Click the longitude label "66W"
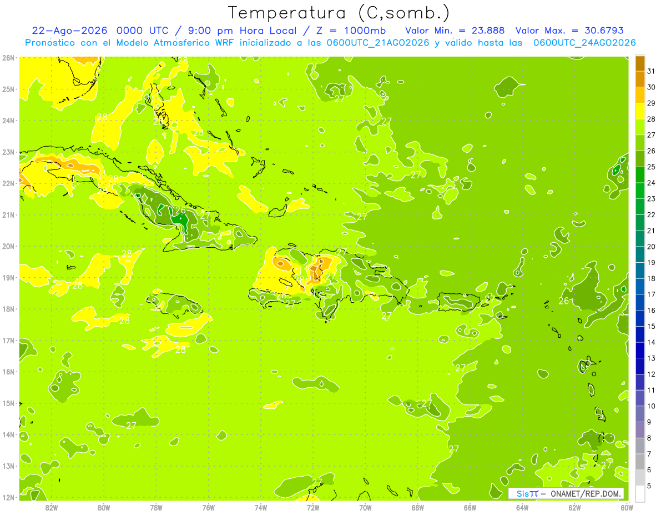 click(x=470, y=507)
